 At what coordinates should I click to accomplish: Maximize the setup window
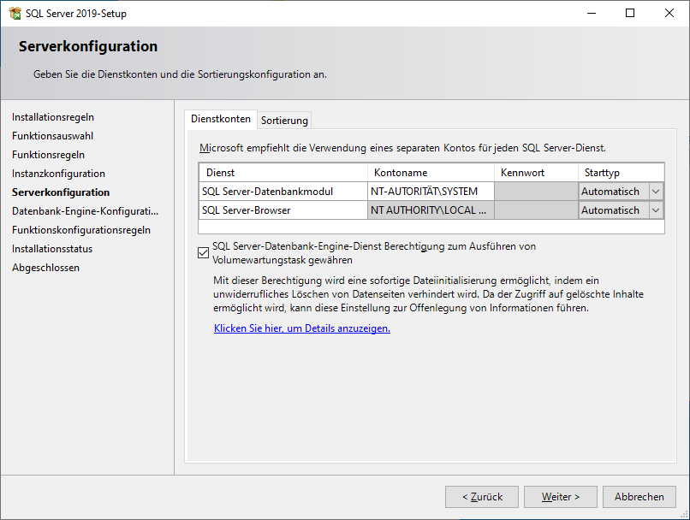[630, 14]
